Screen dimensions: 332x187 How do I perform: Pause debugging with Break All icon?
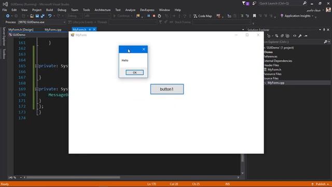pyautogui.click(x=149, y=16)
